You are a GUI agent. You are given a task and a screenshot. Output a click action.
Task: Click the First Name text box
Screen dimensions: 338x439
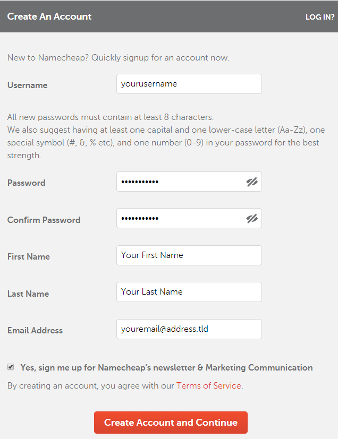tap(189, 255)
